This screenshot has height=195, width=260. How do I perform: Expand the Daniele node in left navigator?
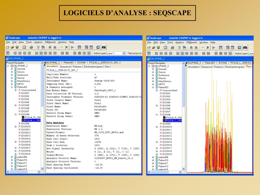[x=12, y=69]
